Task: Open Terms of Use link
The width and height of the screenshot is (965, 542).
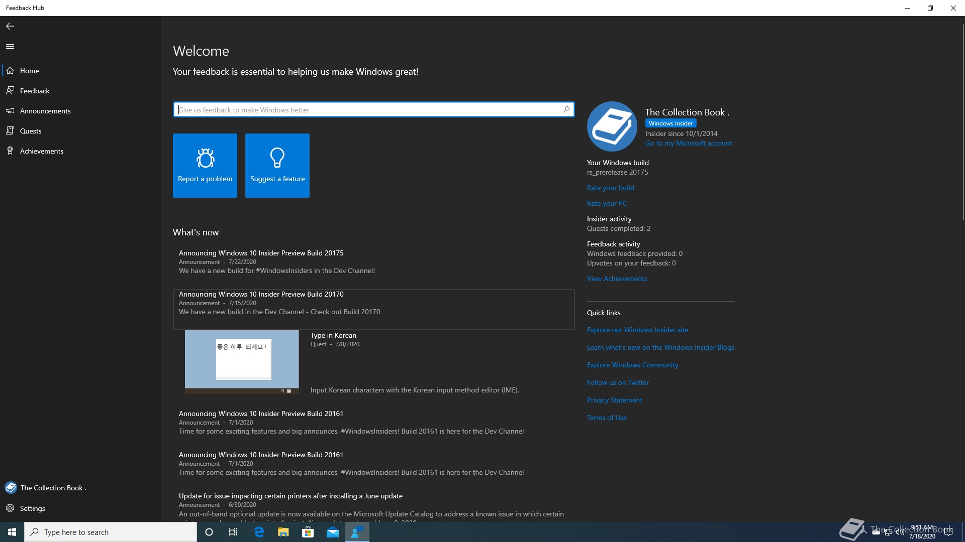Action: [x=607, y=418]
